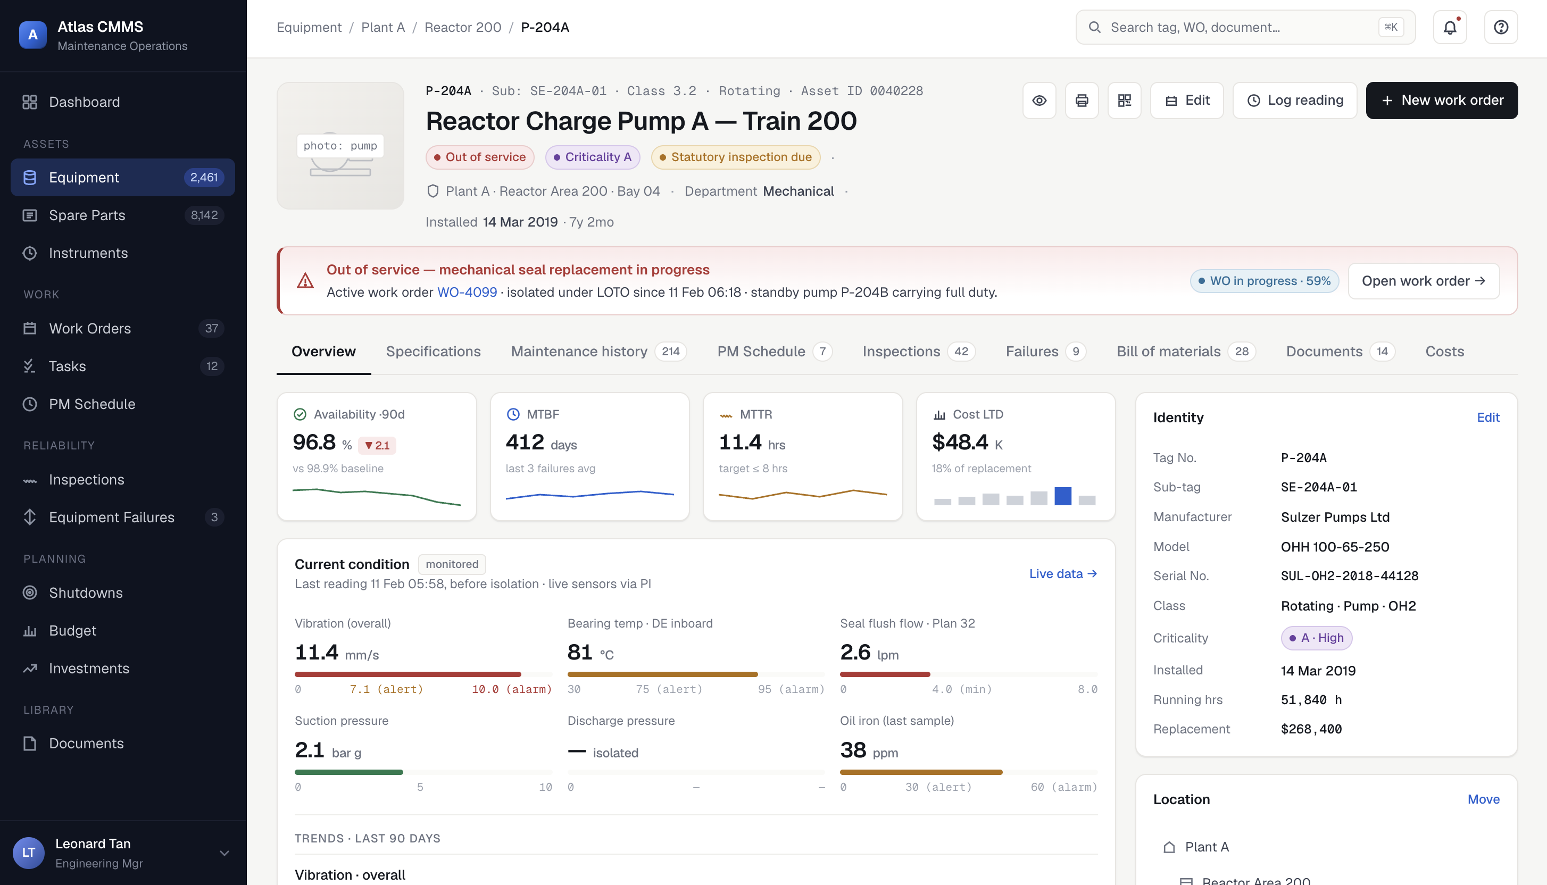
Task: Click the vibration overall gauge bar
Action: (x=423, y=674)
